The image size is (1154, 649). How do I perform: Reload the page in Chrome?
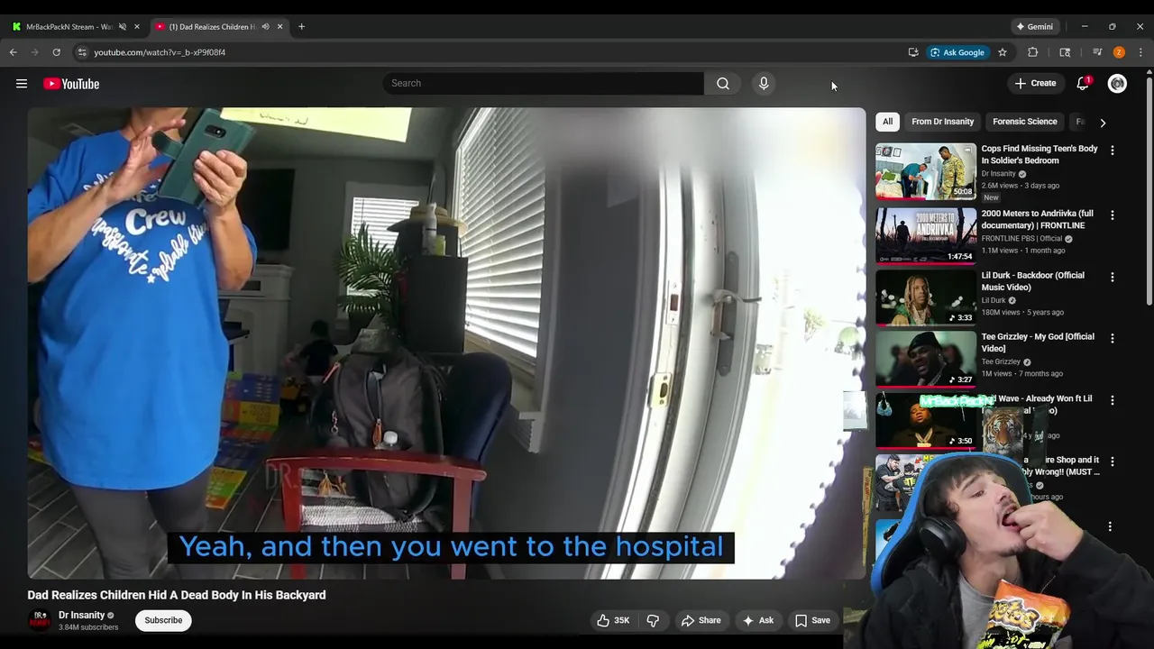(56, 52)
